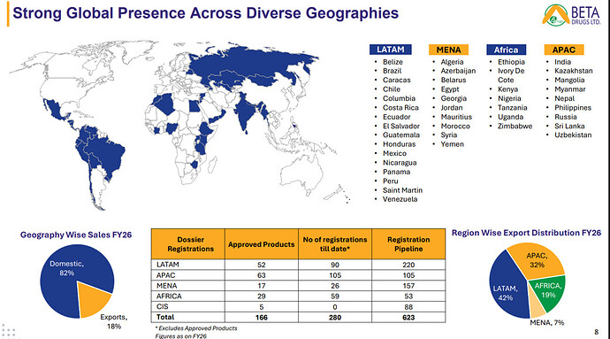Click the APAC 32% pie slice
This screenshot has width=610, height=339.
click(538, 259)
